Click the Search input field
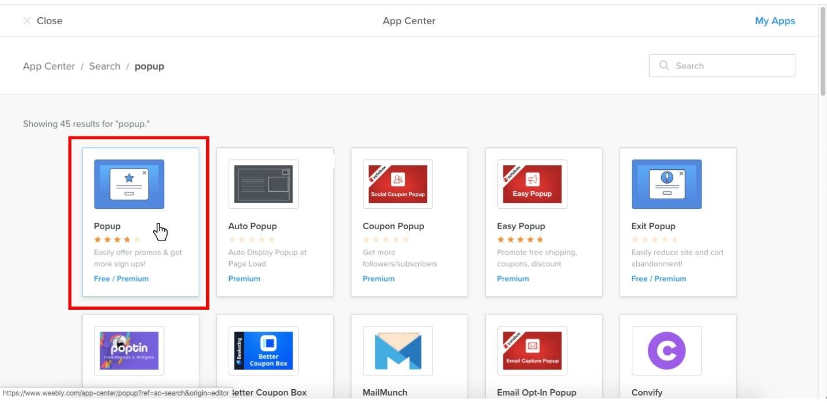The width and height of the screenshot is (827, 403). 722,66
